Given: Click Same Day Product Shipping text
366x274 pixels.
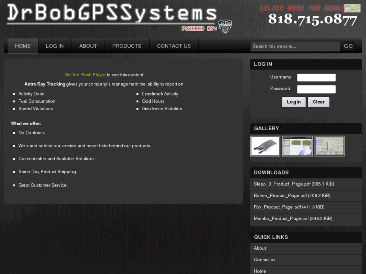Looking at the screenshot, I should [48, 172].
